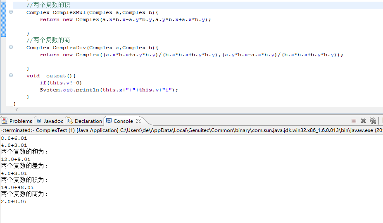
Task: Activate the Console tab
Action: pyautogui.click(x=123, y=121)
